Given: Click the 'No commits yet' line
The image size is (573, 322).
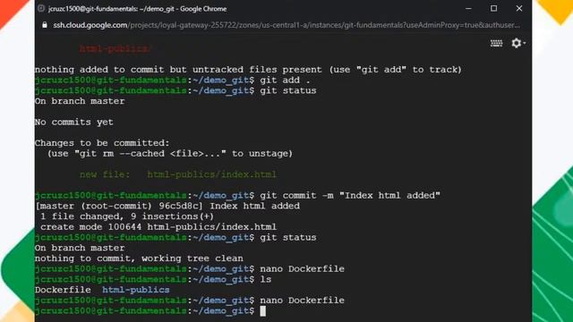Looking at the screenshot, I should pyautogui.click(x=73, y=122).
